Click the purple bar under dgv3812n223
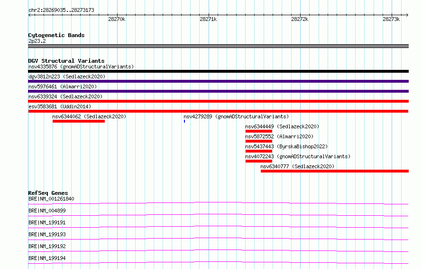Viewport: 422px width, 269px height. (x=218, y=81)
